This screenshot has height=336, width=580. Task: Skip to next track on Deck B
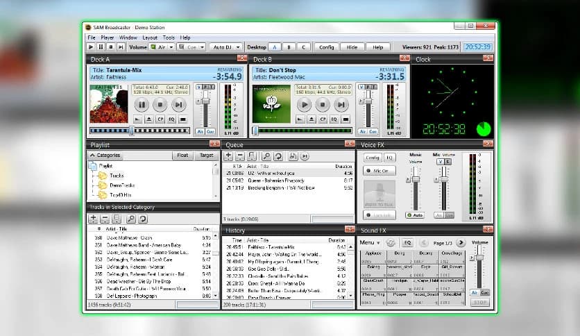coord(341,105)
